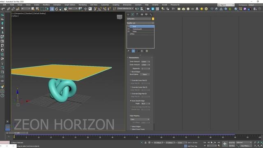The width and height of the screenshot is (263, 148).
Task: Enable Override Outer Mat ID checkbox
Action: point(131,87)
